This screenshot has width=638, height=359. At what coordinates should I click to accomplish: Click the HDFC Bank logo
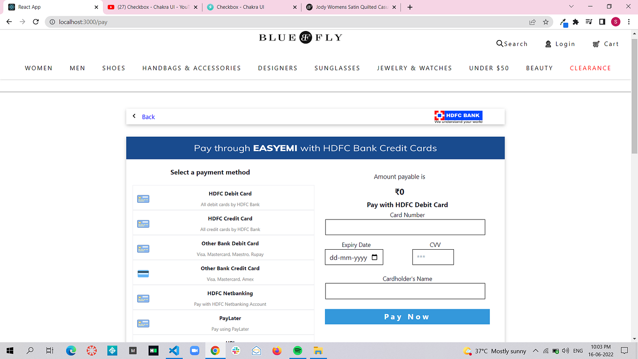tap(458, 117)
